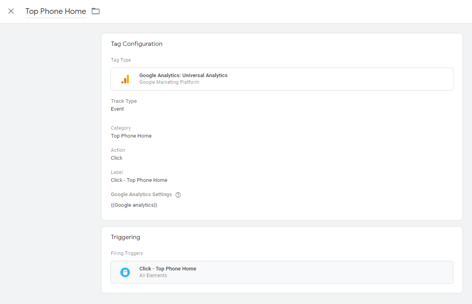Image resolution: width=472 pixels, height=304 pixels.
Task: Close the tag editor with the X icon
Action: click(x=11, y=11)
